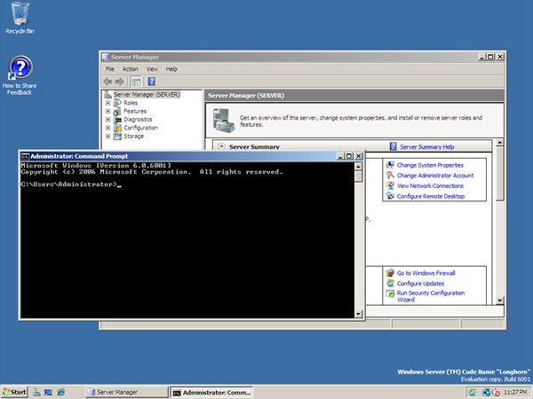
Task: Launch Internet Explorer from quick launch
Action: click(60, 392)
